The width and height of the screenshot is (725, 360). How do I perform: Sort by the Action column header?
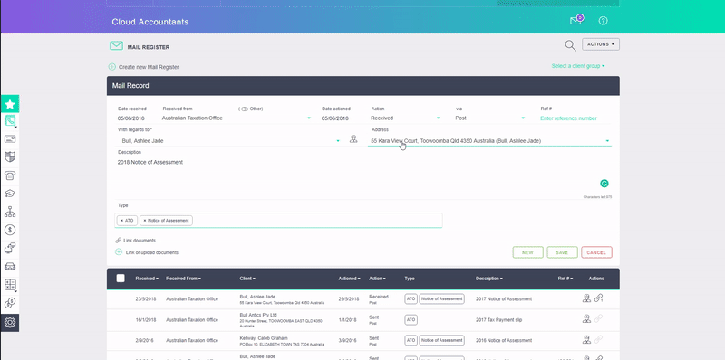pyautogui.click(x=377, y=279)
